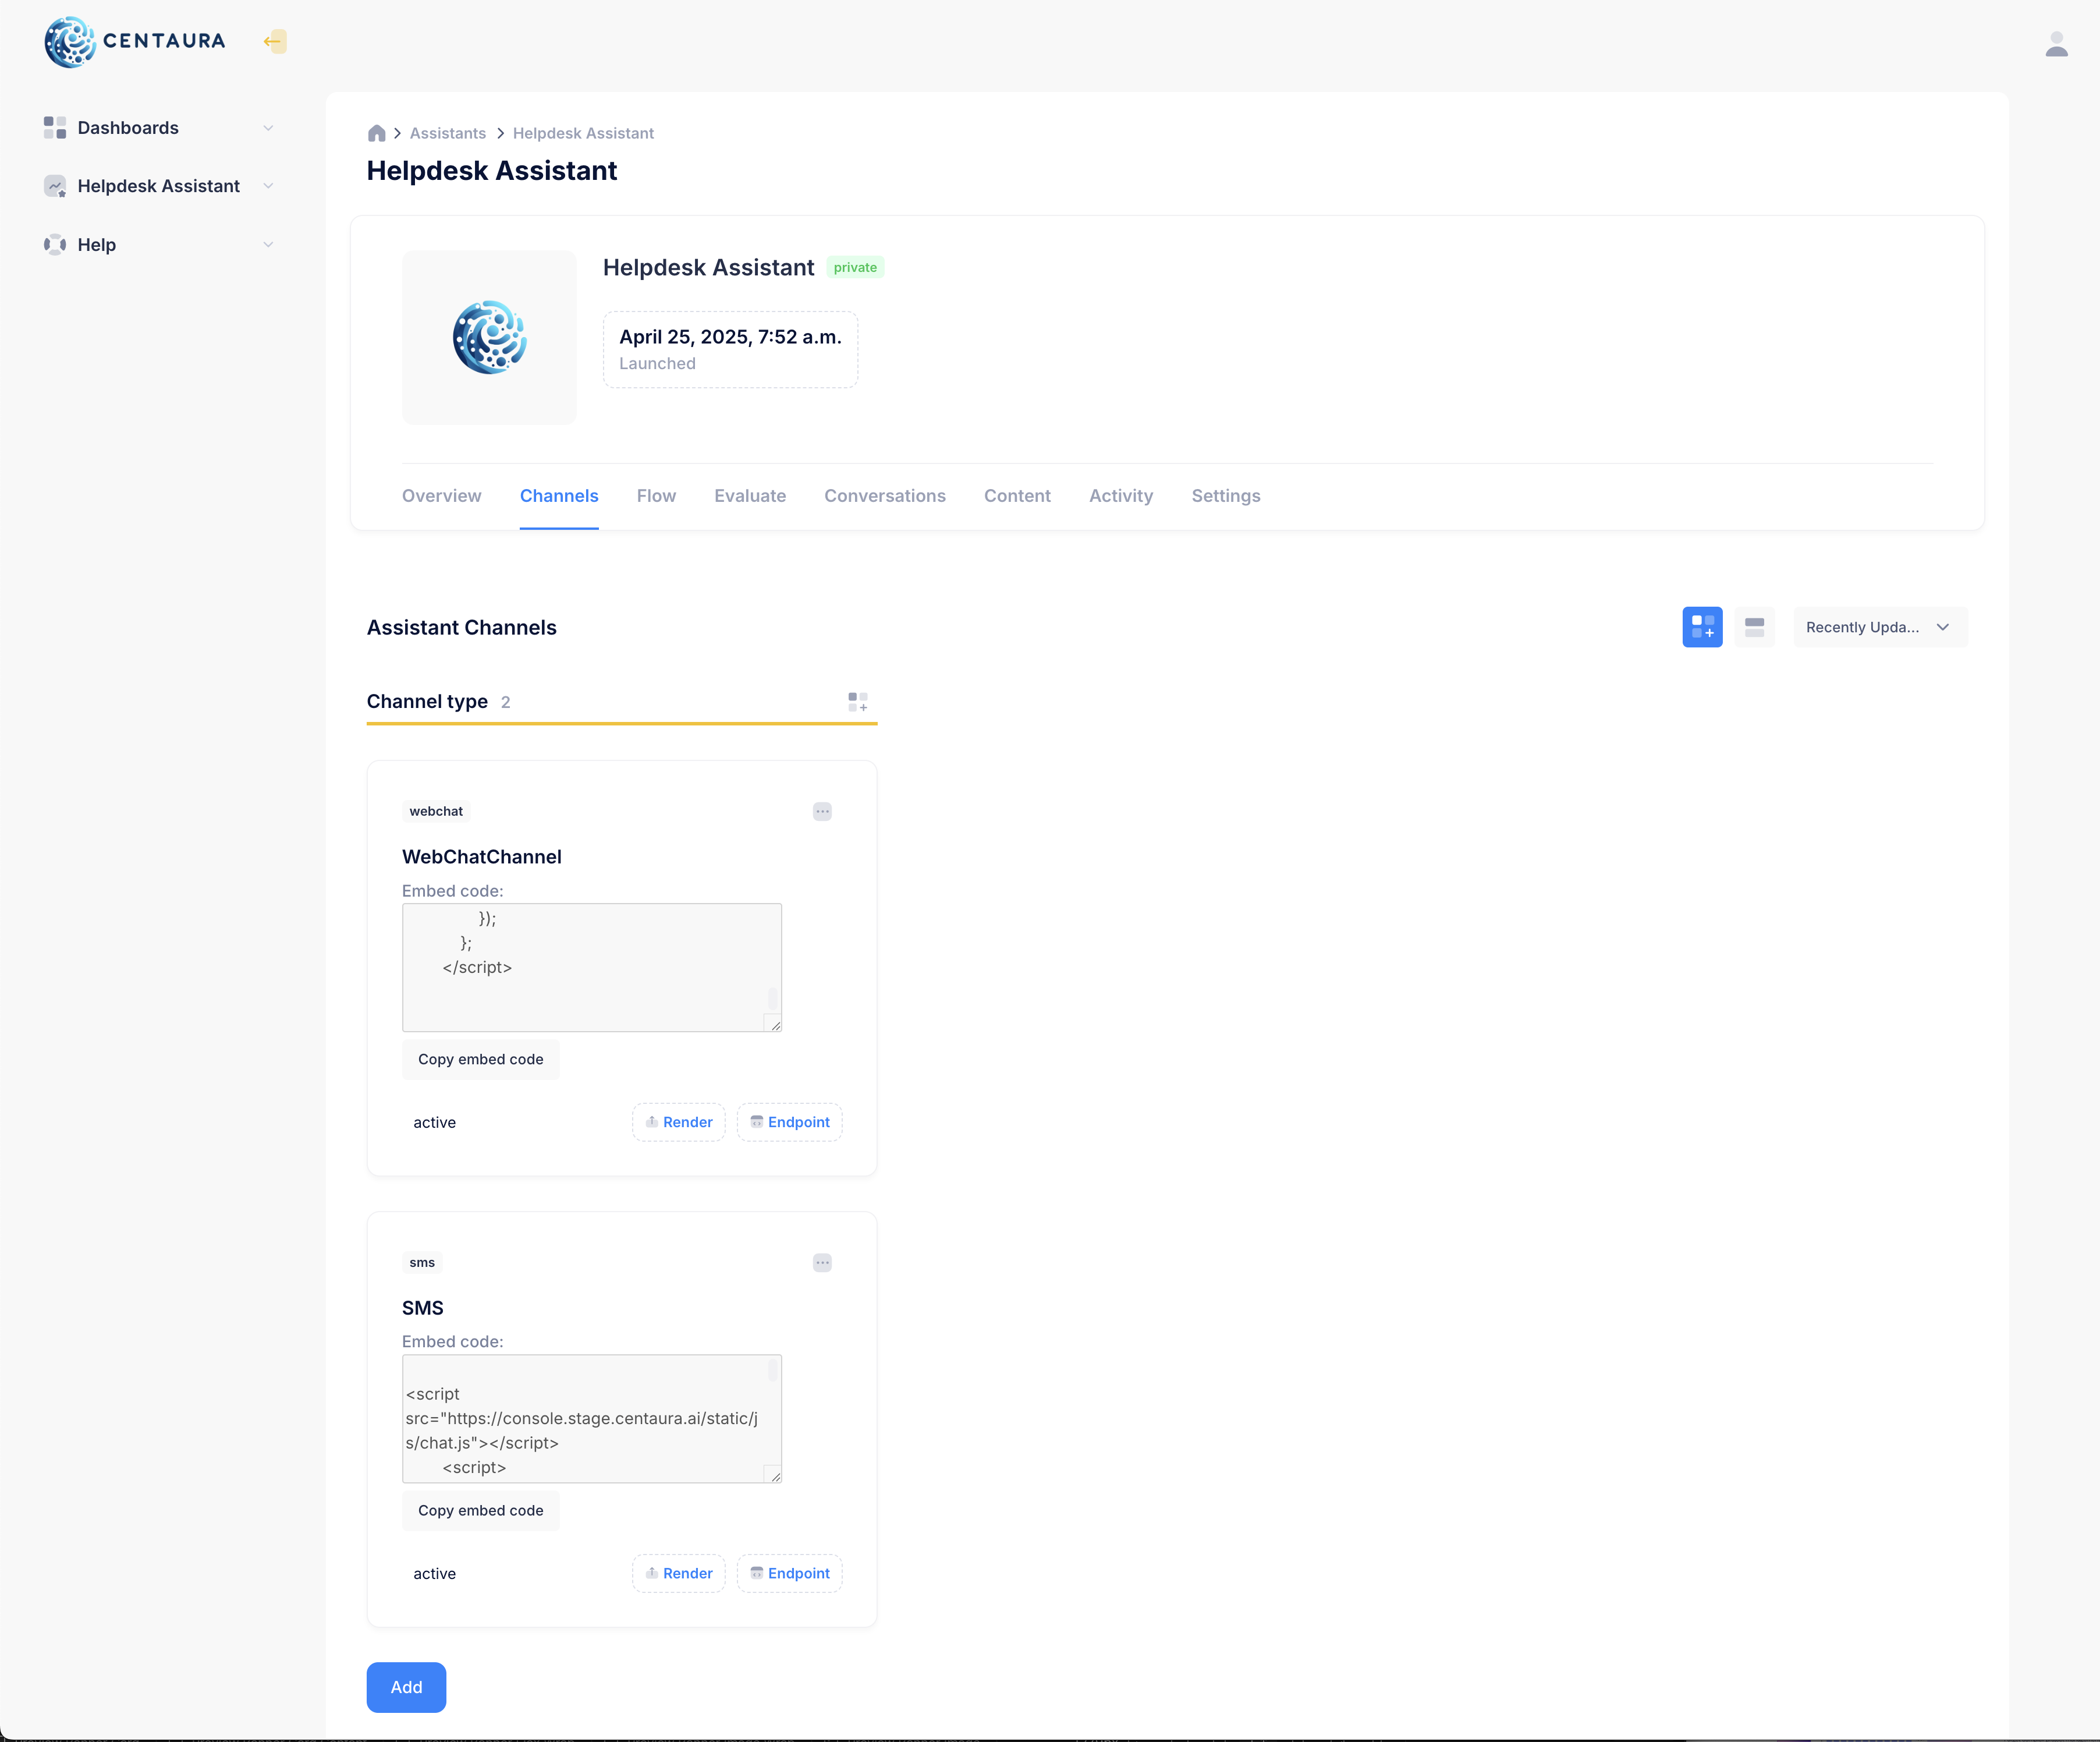The width and height of the screenshot is (2100, 1742).
Task: Open the Recently Updated sort dropdown
Action: click(1879, 626)
